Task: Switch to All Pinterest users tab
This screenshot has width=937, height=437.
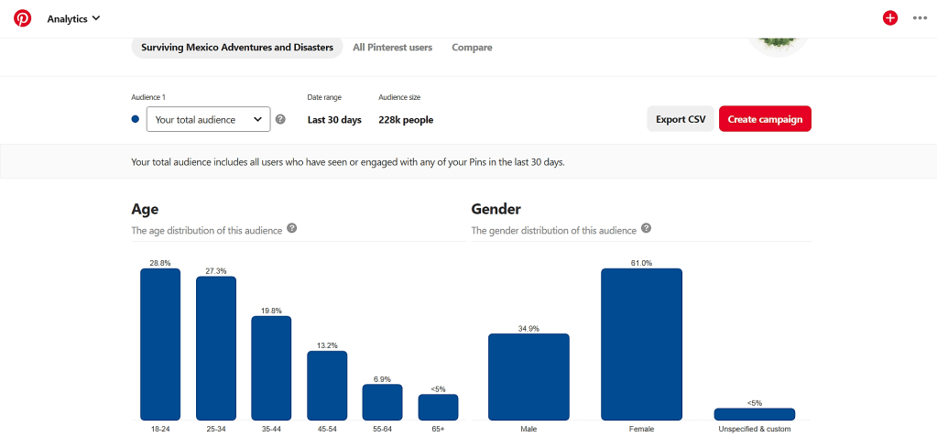Action: click(392, 47)
